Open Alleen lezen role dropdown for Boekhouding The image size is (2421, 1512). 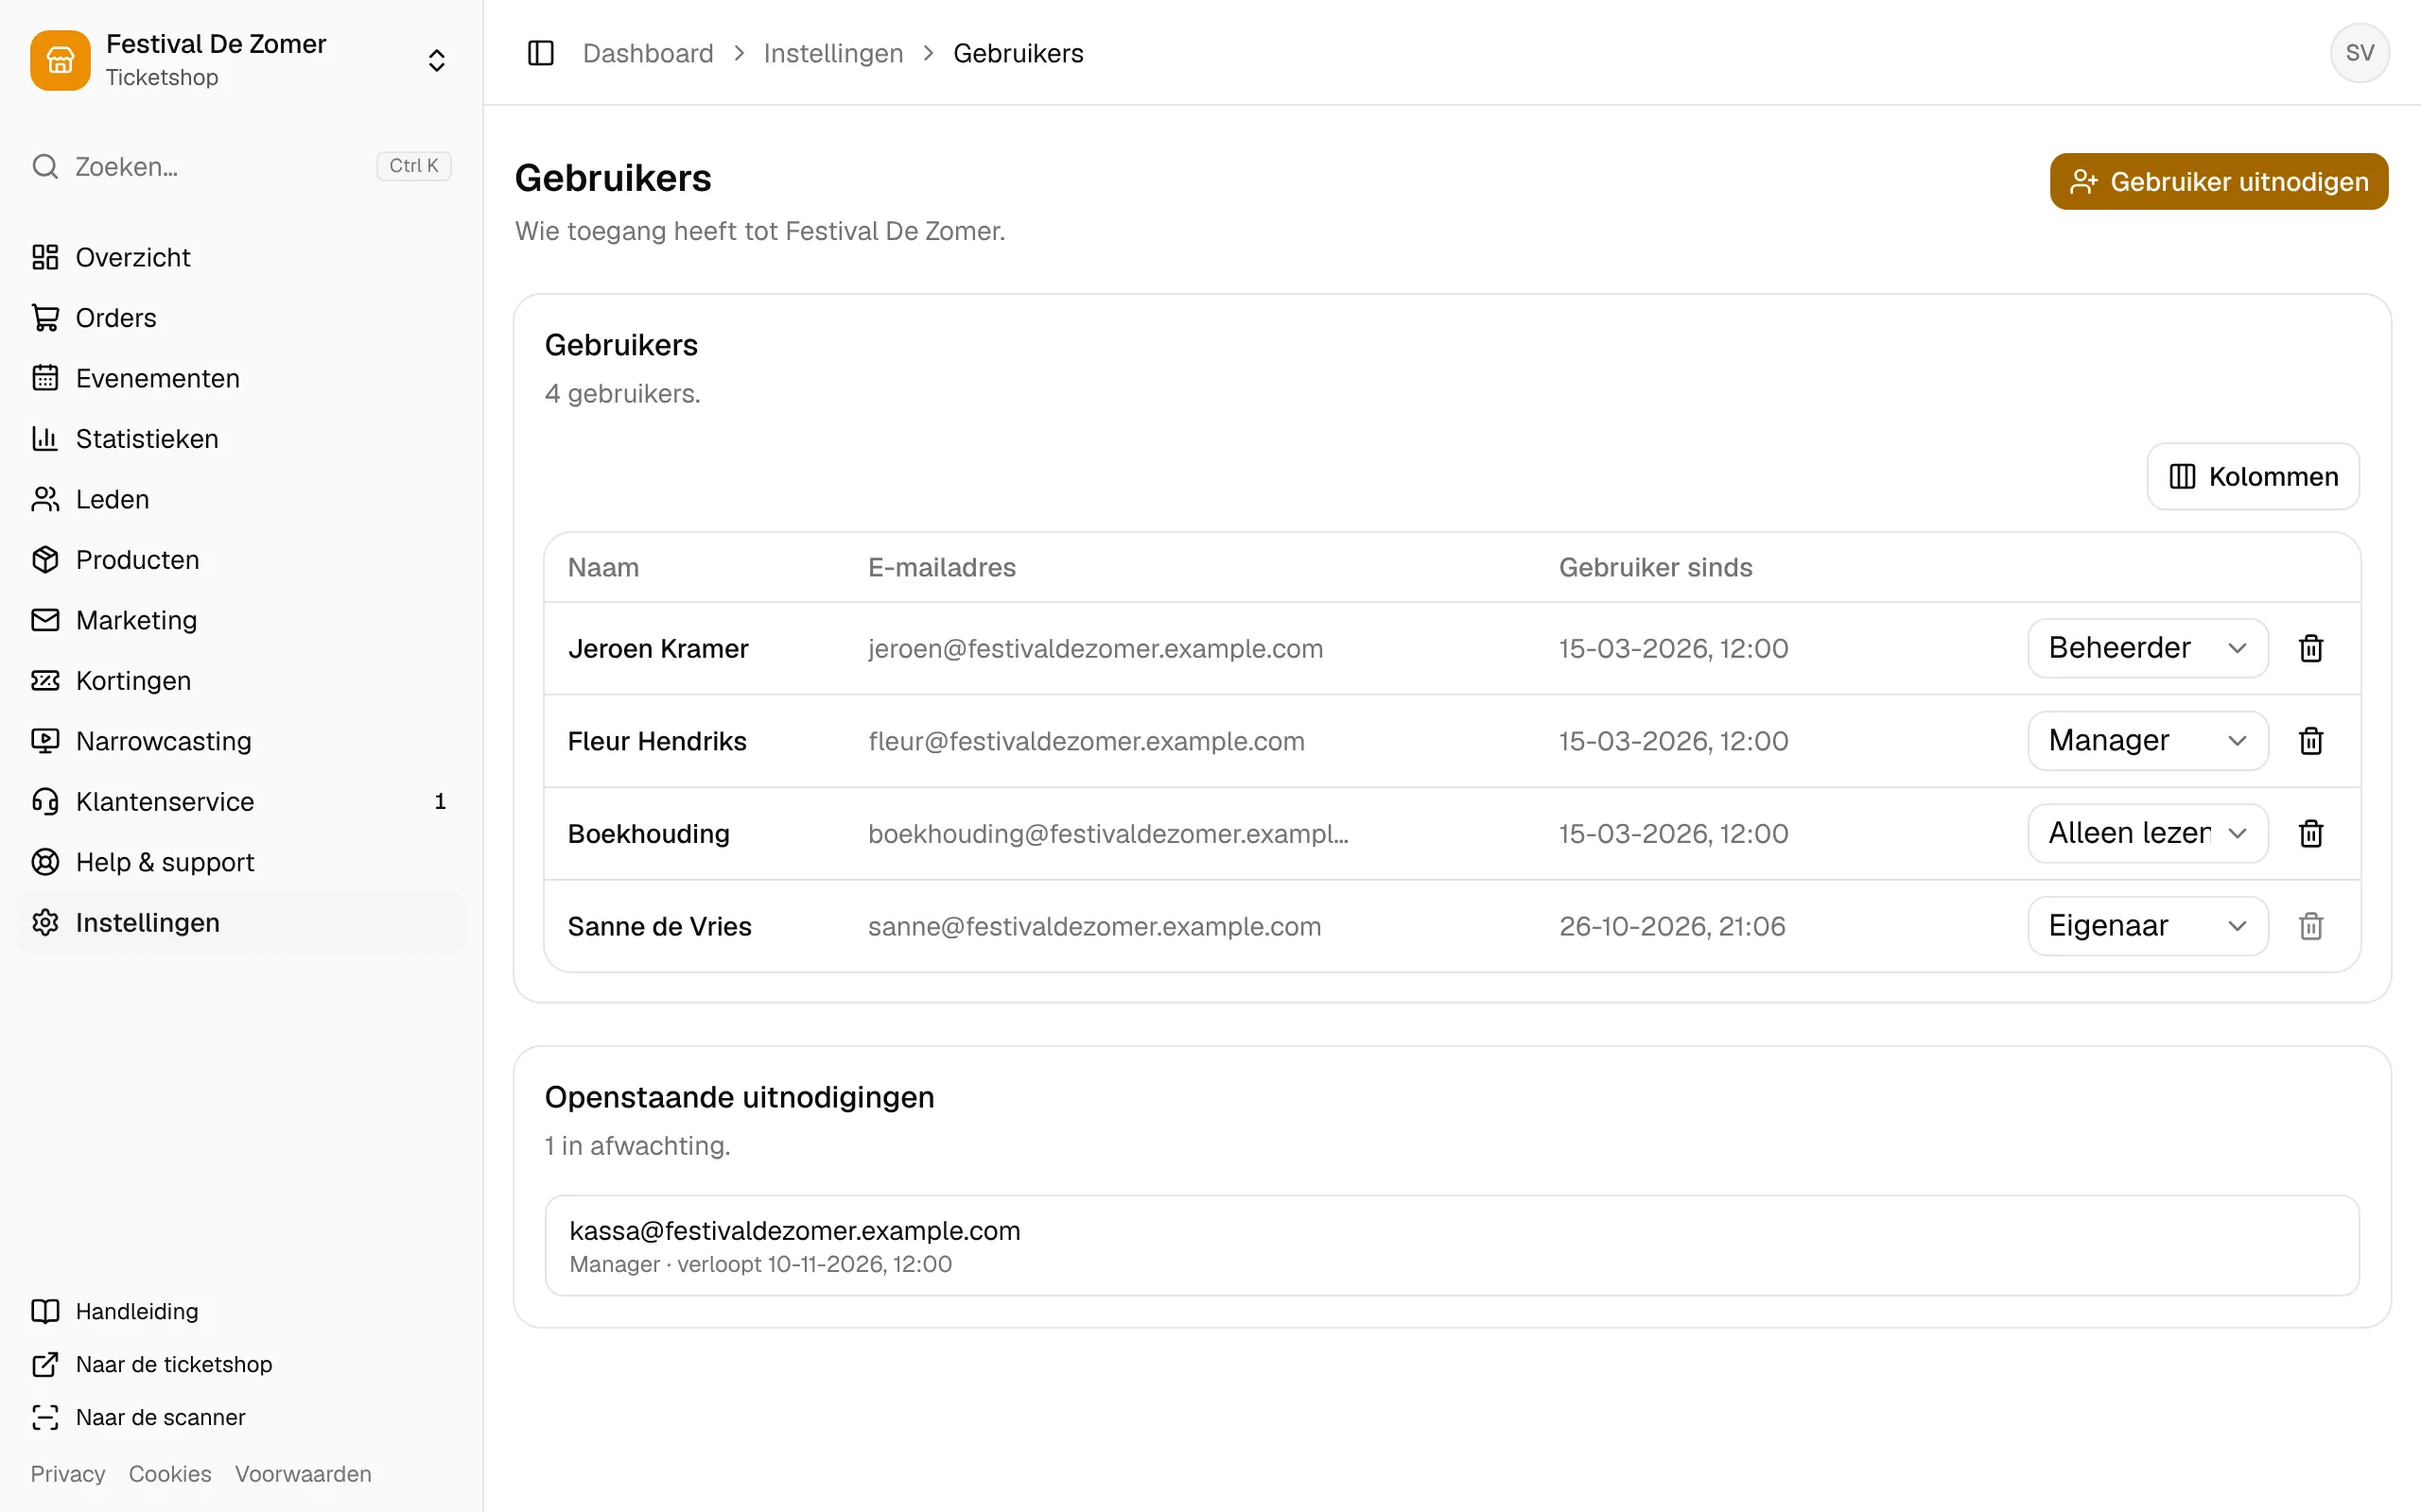click(x=2148, y=833)
